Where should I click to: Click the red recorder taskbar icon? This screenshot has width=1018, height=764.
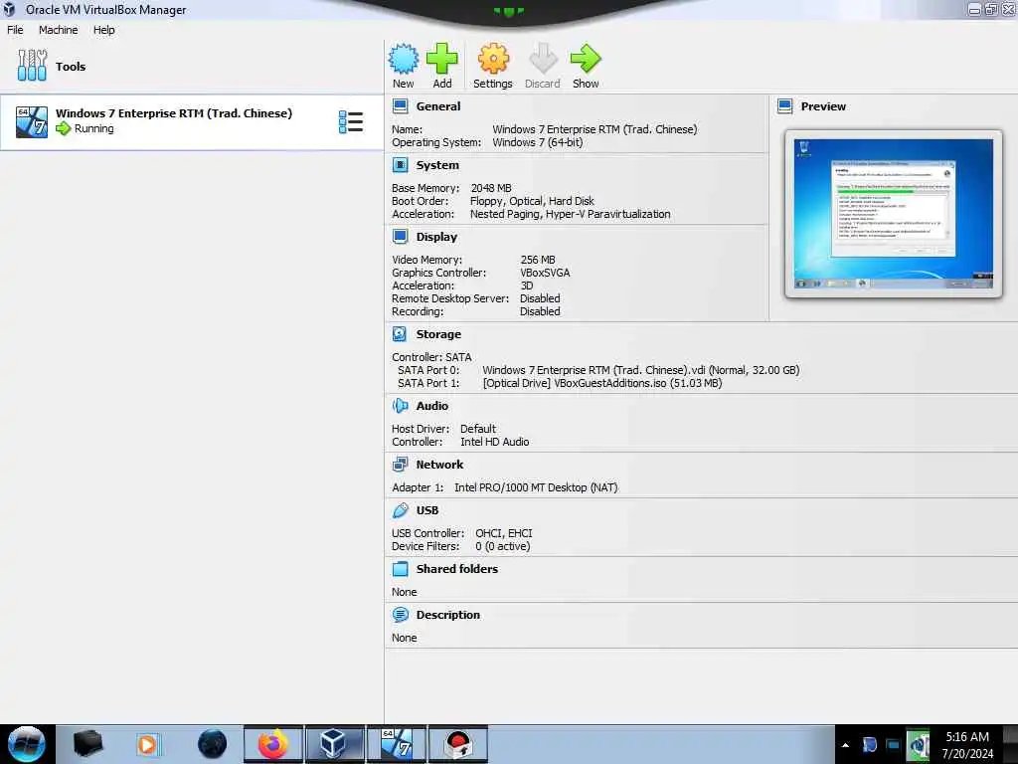[x=458, y=744]
